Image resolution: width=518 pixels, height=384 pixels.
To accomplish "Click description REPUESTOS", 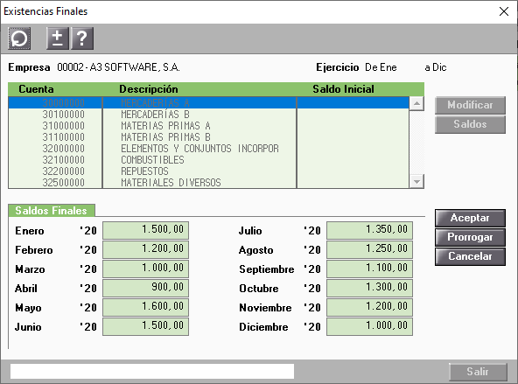I will [144, 171].
